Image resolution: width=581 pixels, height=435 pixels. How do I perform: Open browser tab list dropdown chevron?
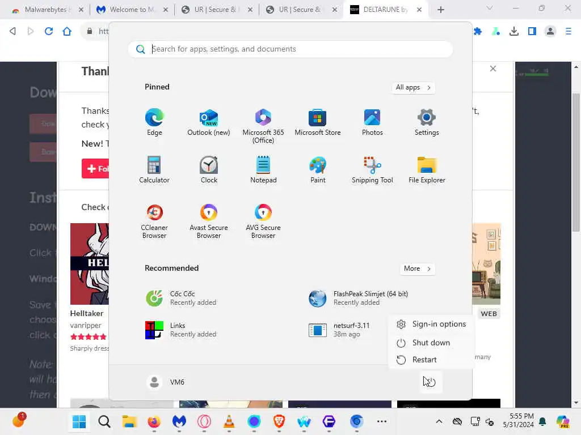490,8
